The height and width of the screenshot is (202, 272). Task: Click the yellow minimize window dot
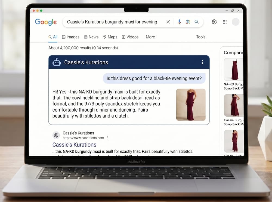click(38, 11)
